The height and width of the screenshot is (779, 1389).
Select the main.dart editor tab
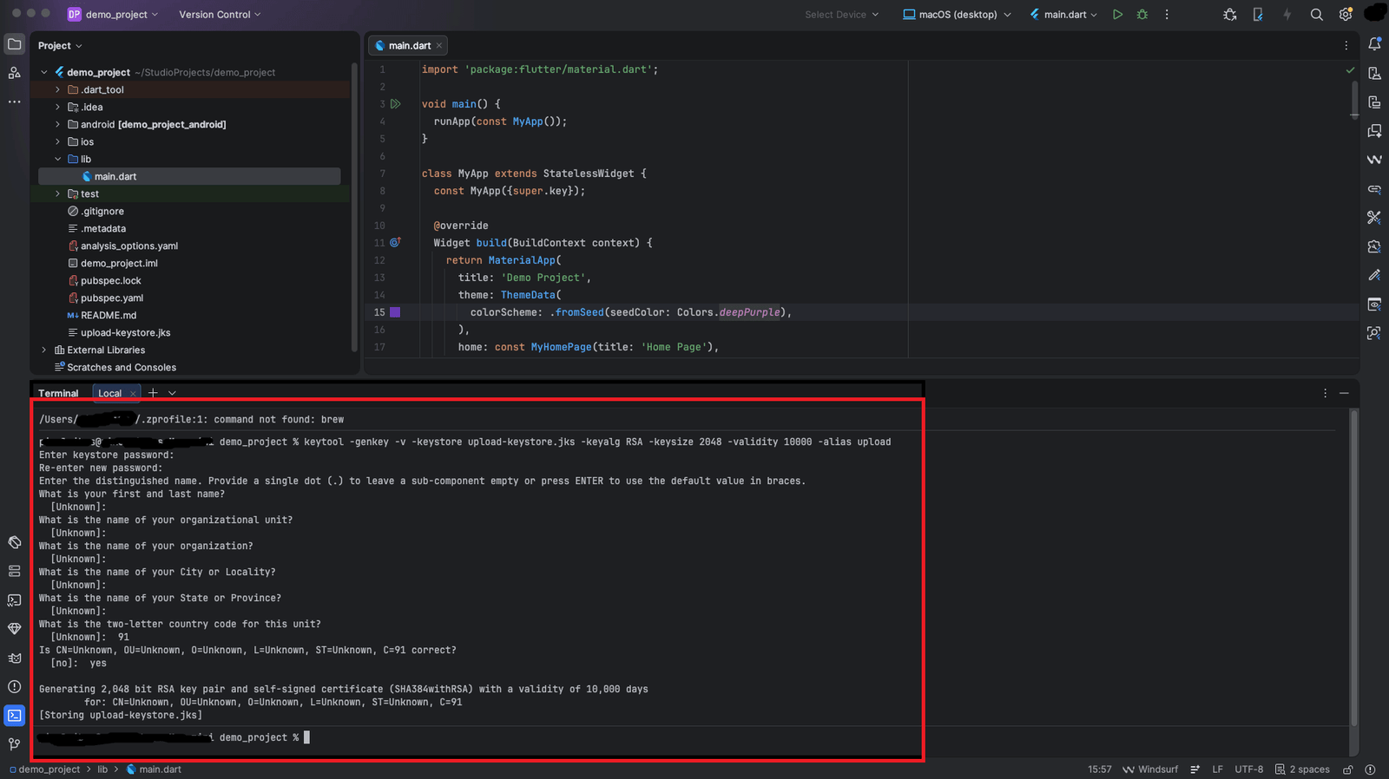pos(409,46)
